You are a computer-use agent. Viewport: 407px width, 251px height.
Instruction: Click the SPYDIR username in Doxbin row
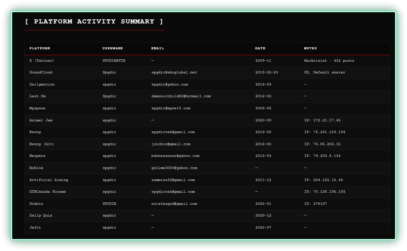[x=110, y=204]
